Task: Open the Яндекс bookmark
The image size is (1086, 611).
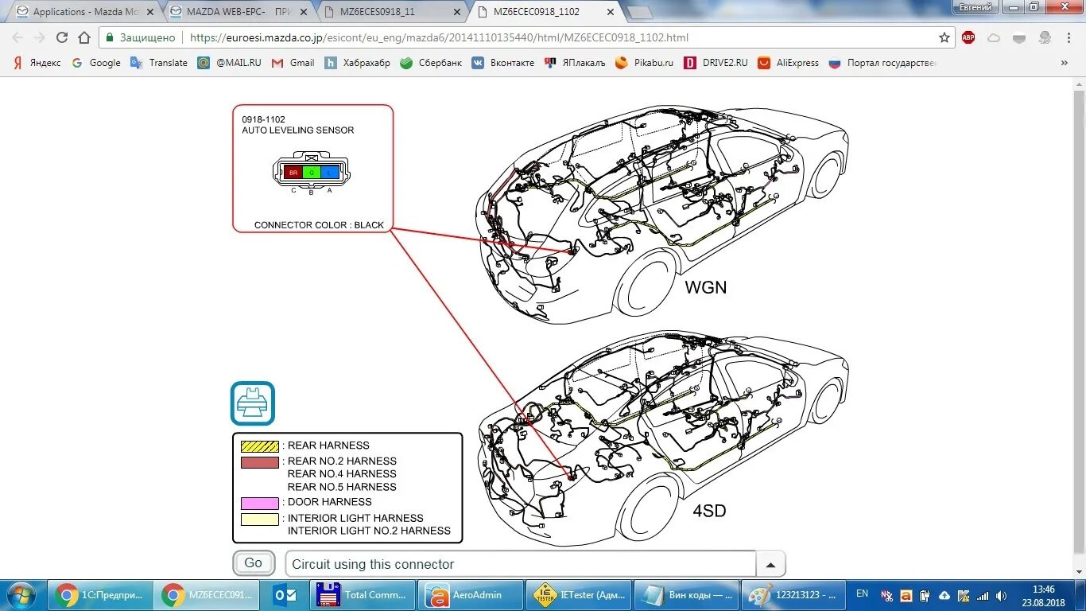Action: [x=37, y=63]
